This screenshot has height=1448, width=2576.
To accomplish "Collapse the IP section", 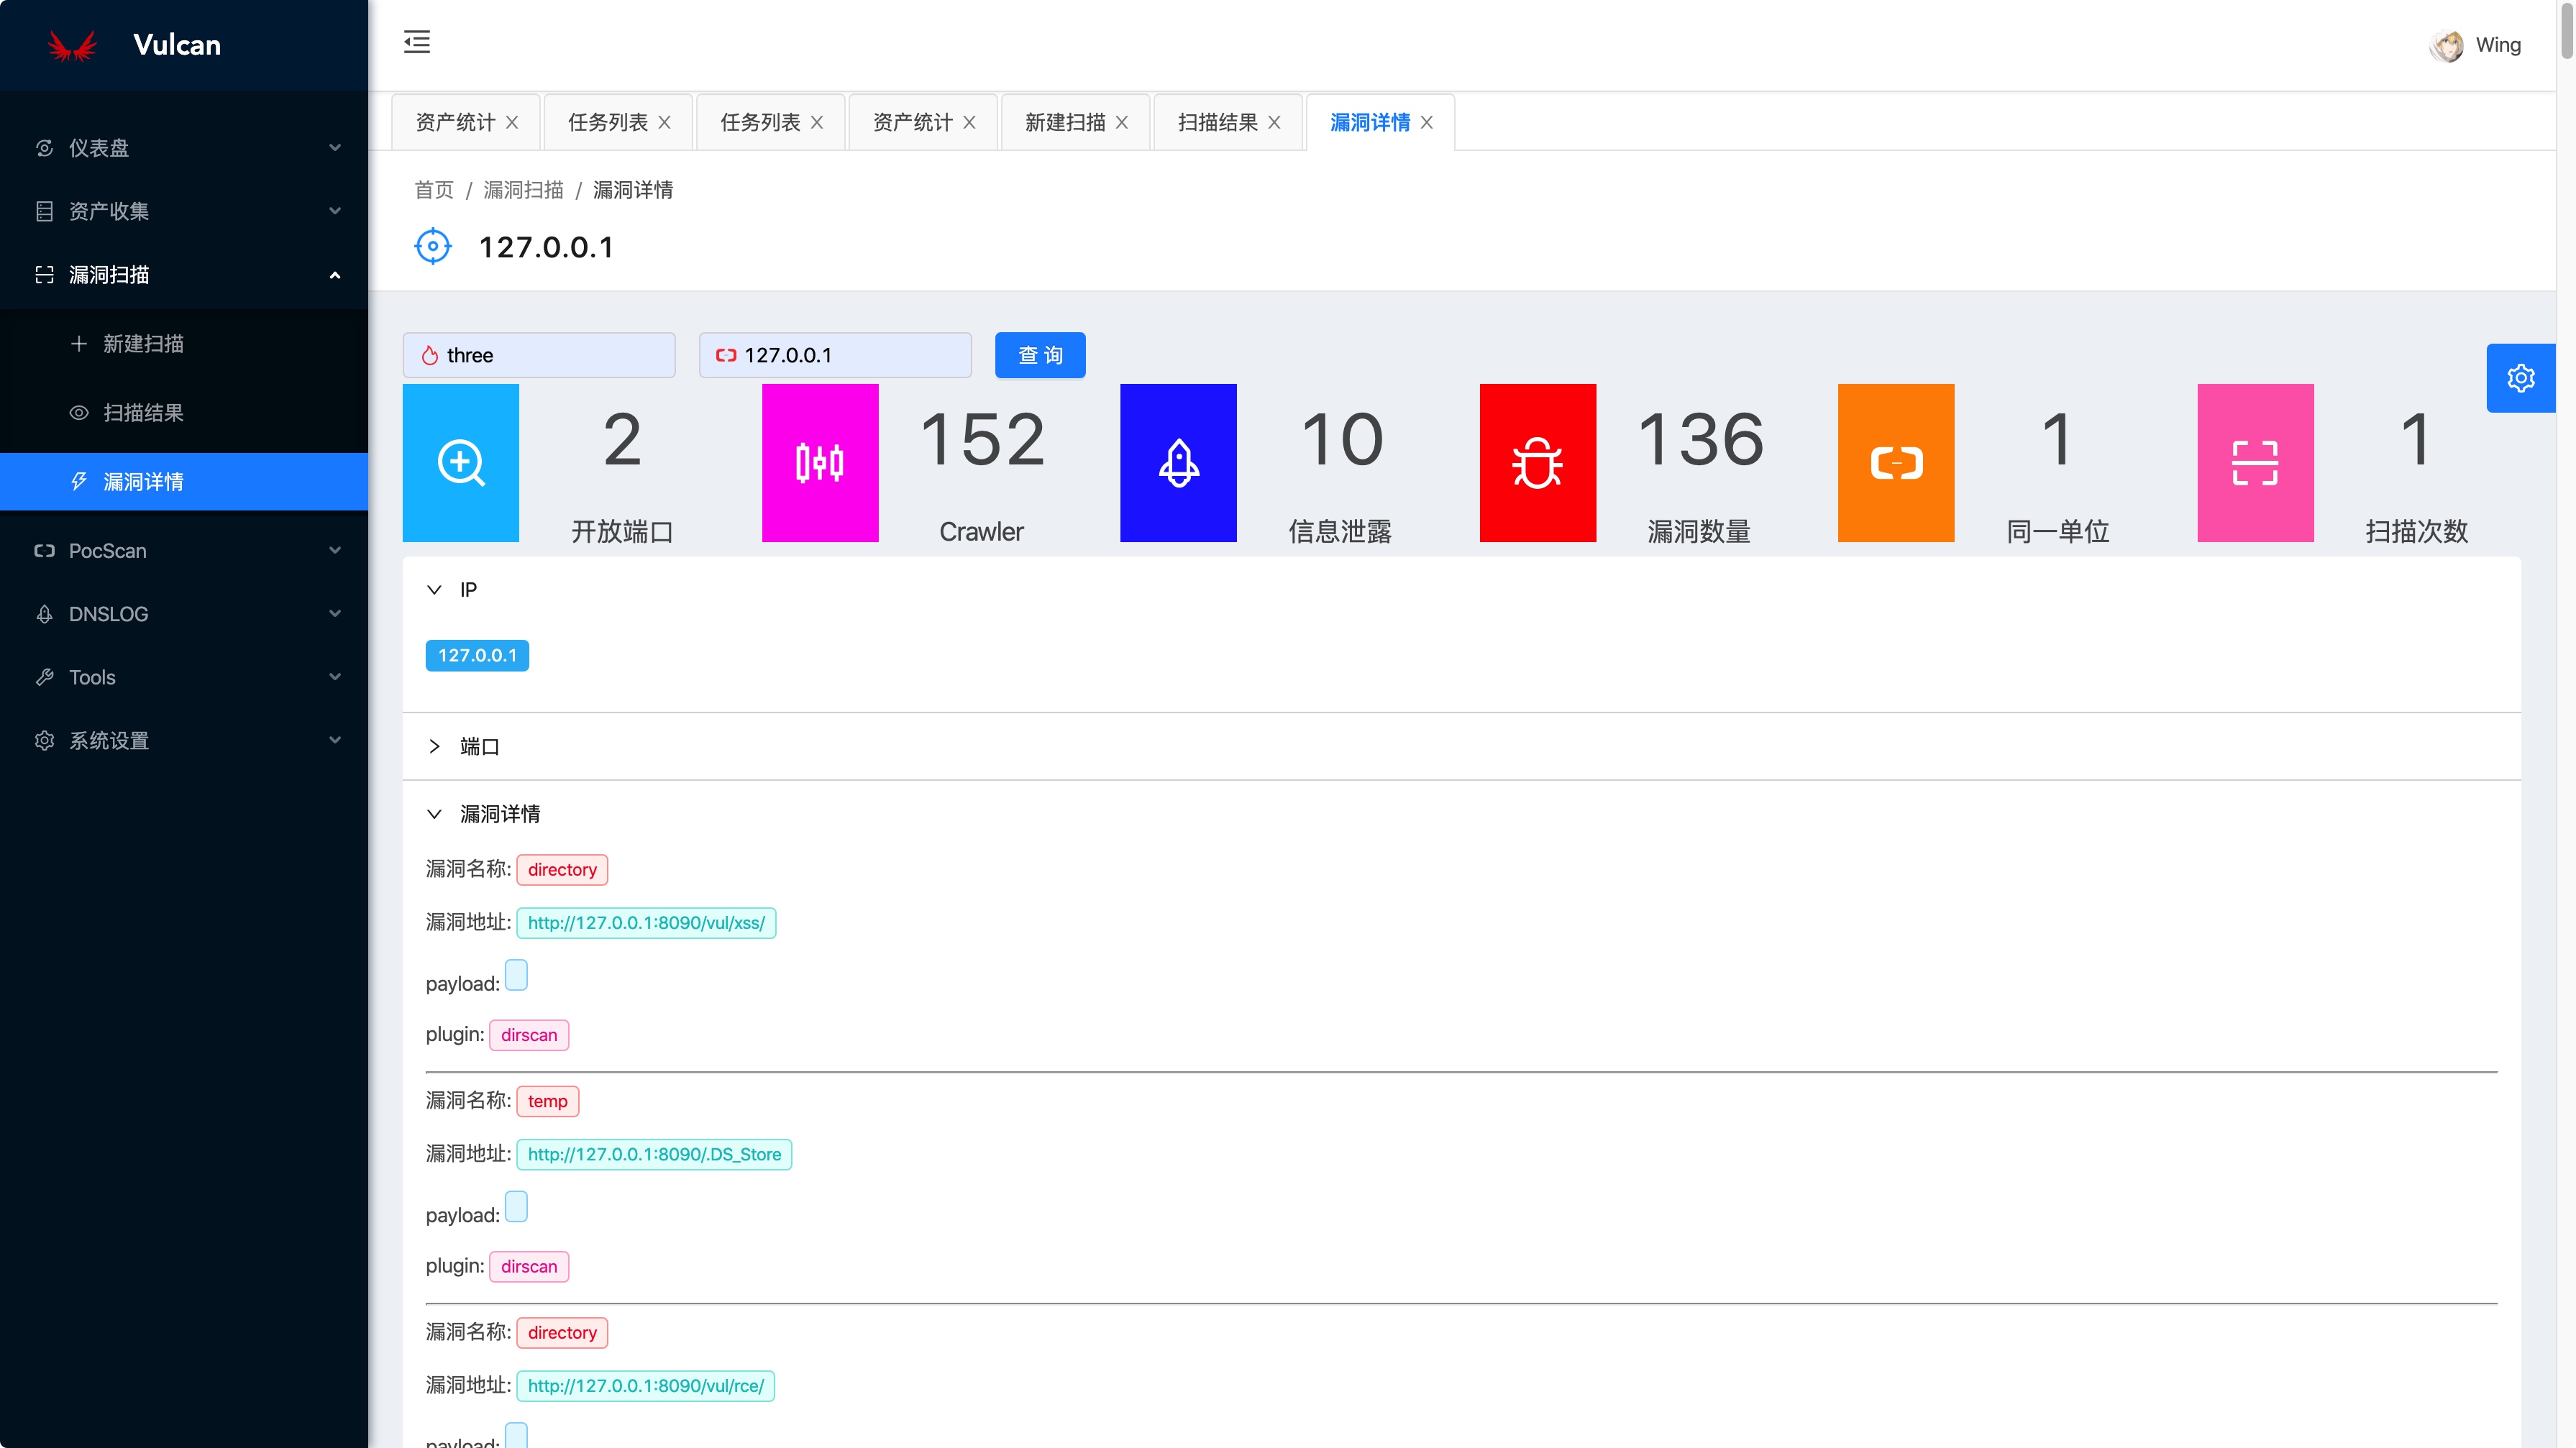I will 434,590.
